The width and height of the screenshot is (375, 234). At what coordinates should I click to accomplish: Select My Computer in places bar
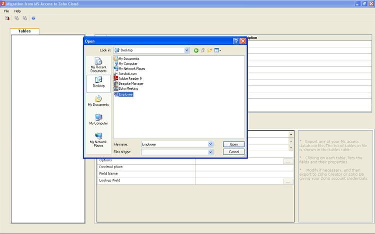(x=98, y=119)
